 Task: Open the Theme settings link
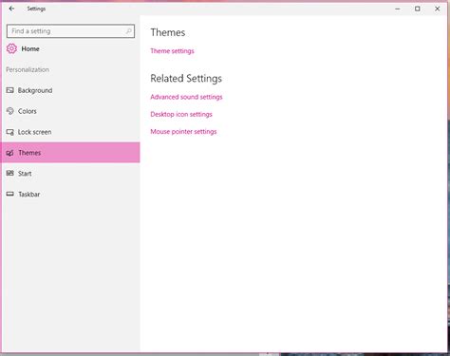172,51
